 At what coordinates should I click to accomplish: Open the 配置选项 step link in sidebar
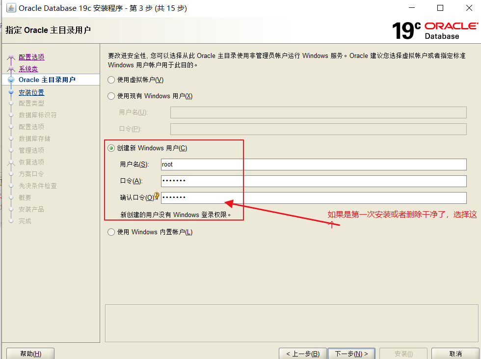click(x=31, y=56)
